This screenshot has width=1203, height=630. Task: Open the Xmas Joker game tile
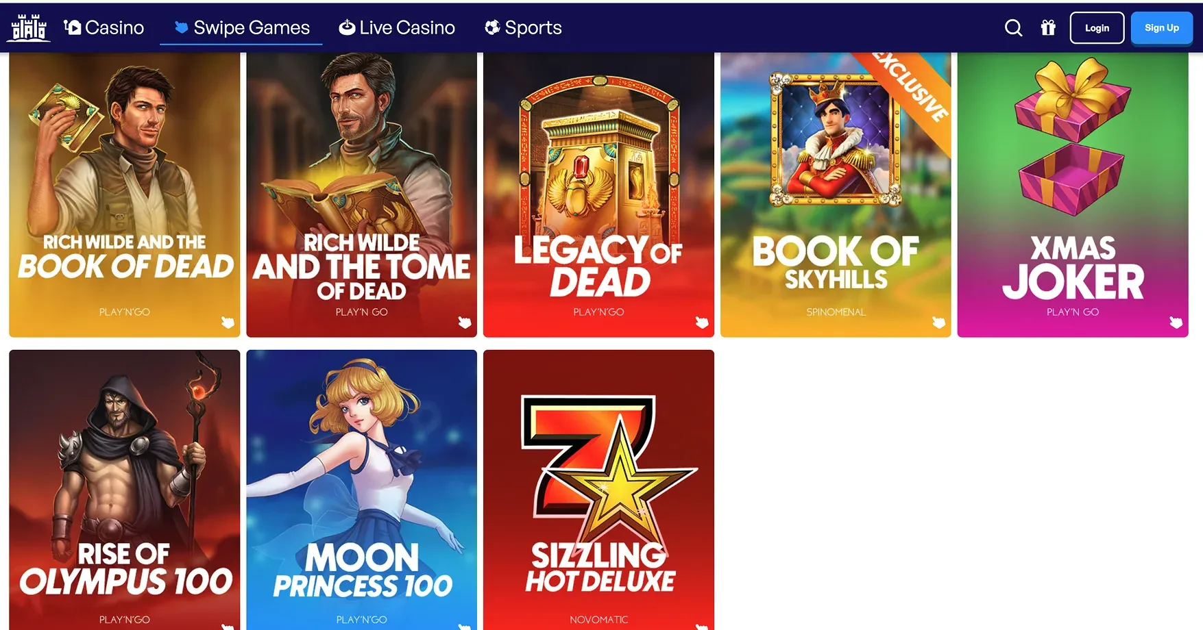point(1073,194)
